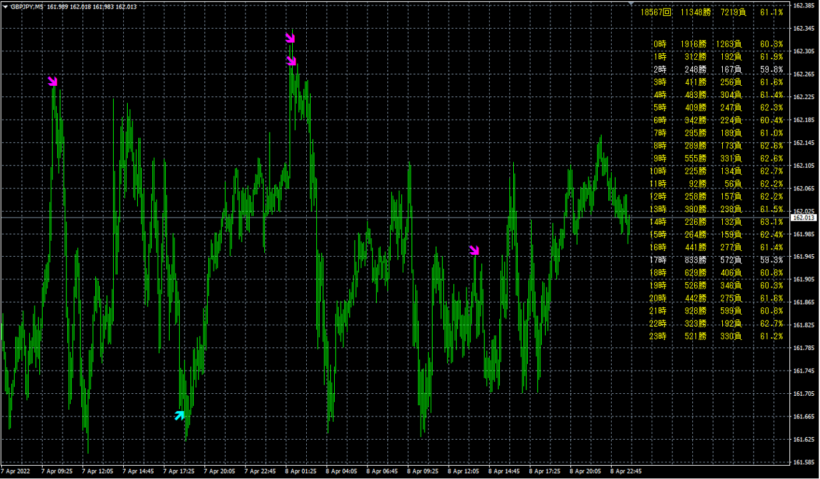This screenshot has width=820, height=479.
Task: Click the 0時 hour label
Action: pyautogui.click(x=659, y=44)
